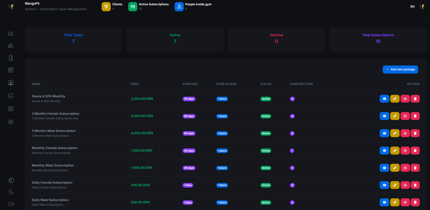This screenshot has height=210, width=430.
Task: Open user menu via top-right MF avatar
Action: [x=422, y=6]
